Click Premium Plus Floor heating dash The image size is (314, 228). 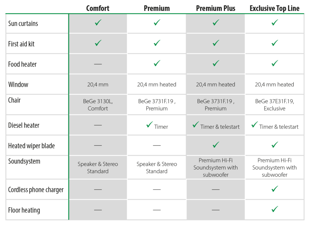[x=216, y=210]
